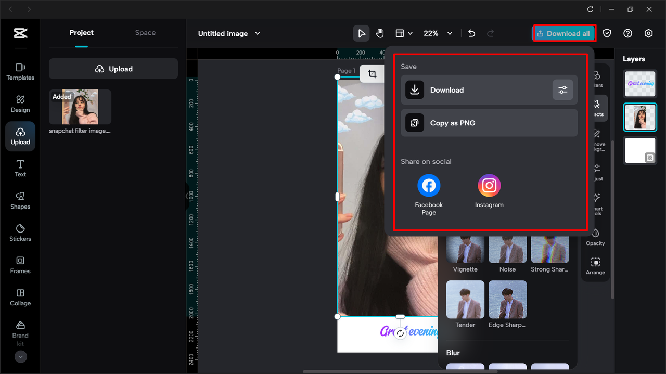
Task: Select the snapchat filter image thumbnail
Action: [80, 108]
